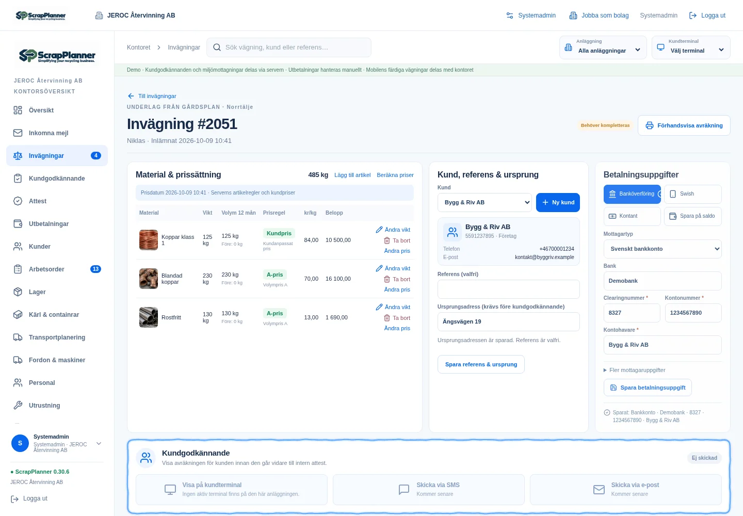This screenshot has width=743, height=516.
Task: Open the Kund customer dropdown
Action: click(484, 202)
